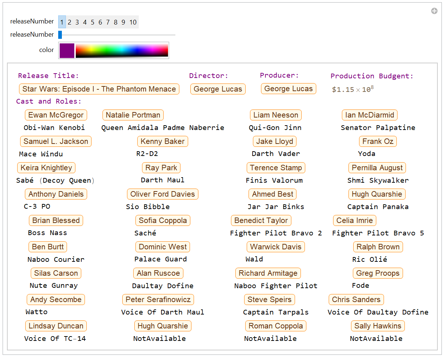
Task: Click Hugh Quarshie above Captain Panaka
Action: pos(377,194)
